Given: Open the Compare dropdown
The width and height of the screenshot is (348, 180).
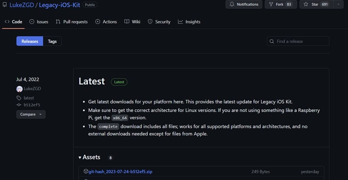Looking at the screenshot, I should point(31,114).
